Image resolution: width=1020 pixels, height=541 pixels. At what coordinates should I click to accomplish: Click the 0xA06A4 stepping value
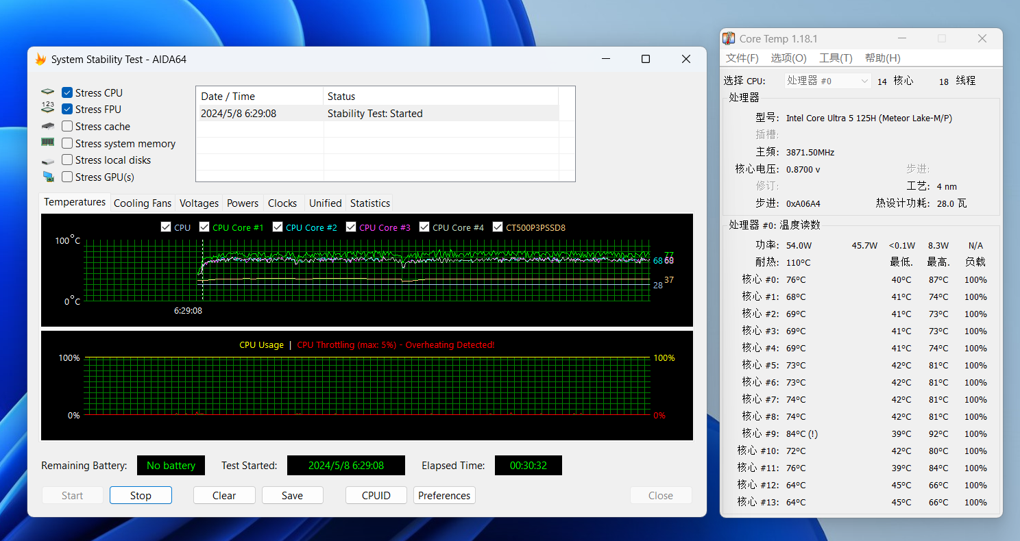[x=803, y=203]
